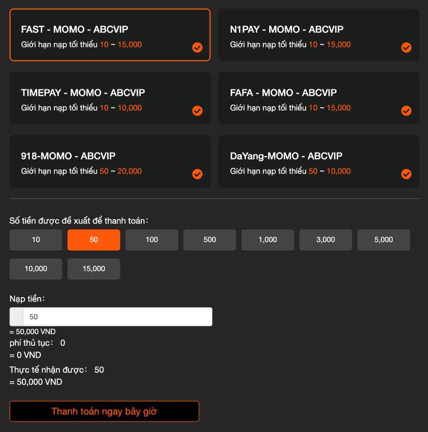Select TIMEPAY - MOMO - ABCVIP option
This screenshot has width=428, height=432.
click(110, 98)
